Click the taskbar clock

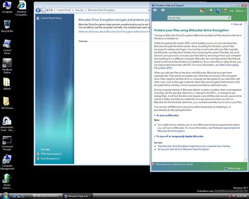click(242, 196)
